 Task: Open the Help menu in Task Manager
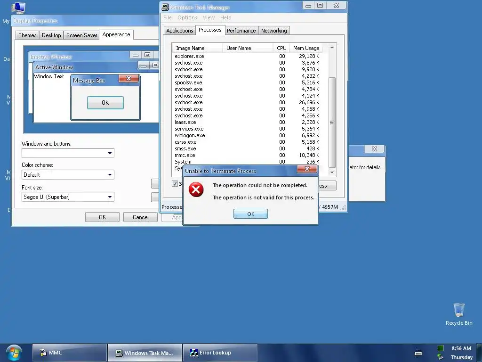225,17
